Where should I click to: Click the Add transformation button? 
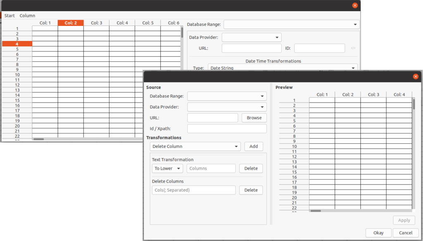(x=254, y=146)
